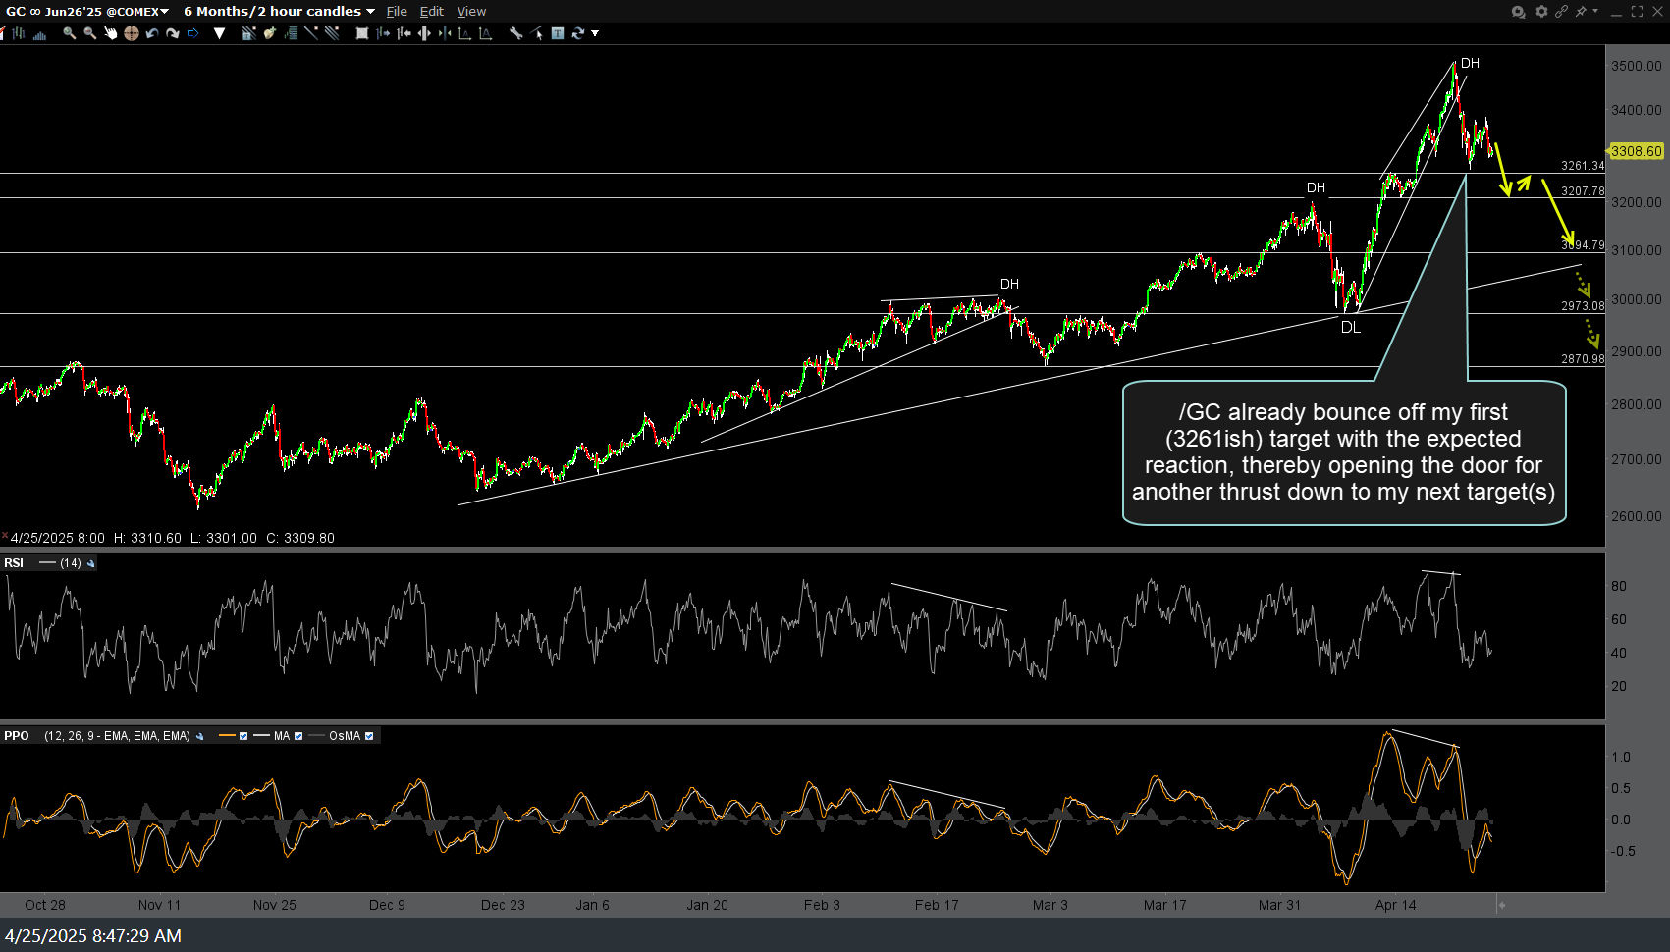Click the zoom in magnifier icon

[69, 33]
